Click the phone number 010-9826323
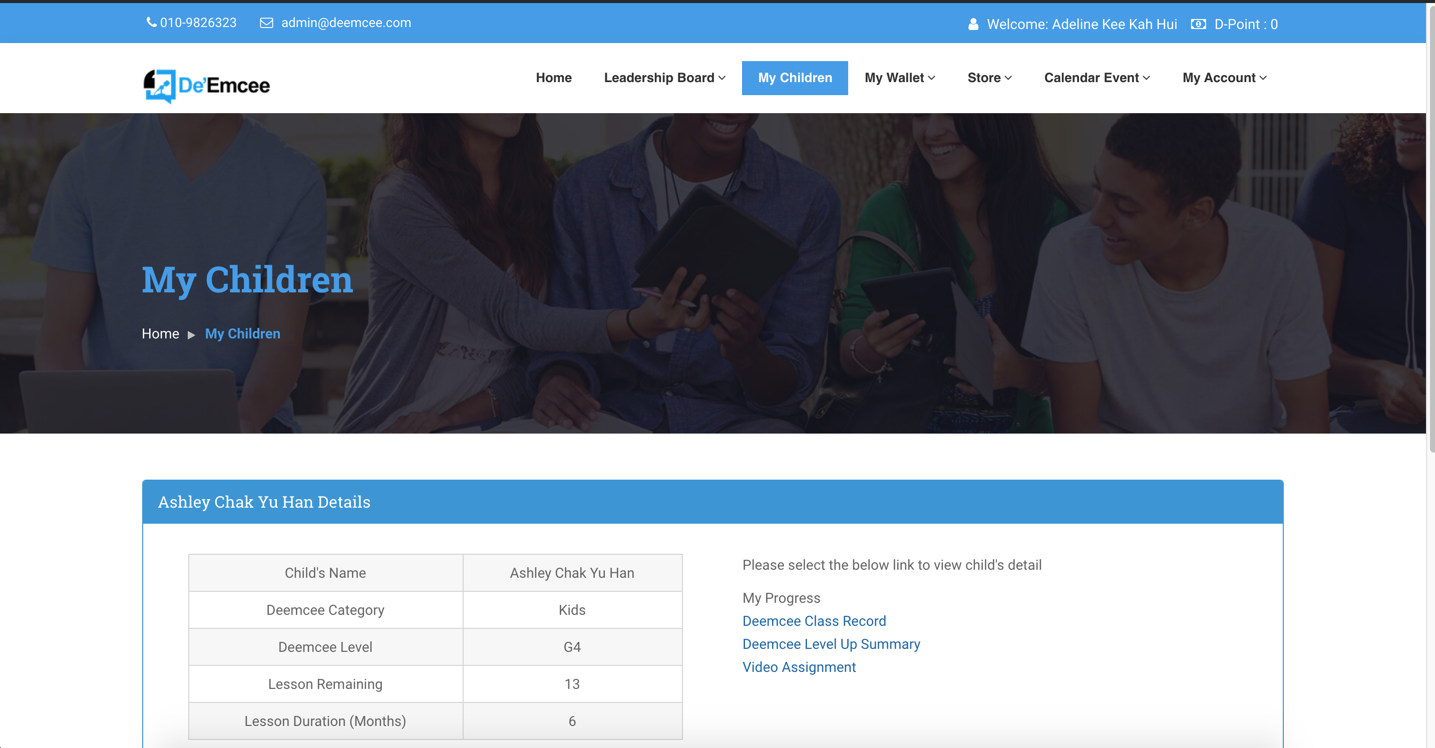 198,22
